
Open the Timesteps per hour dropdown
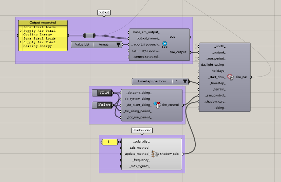185,81
